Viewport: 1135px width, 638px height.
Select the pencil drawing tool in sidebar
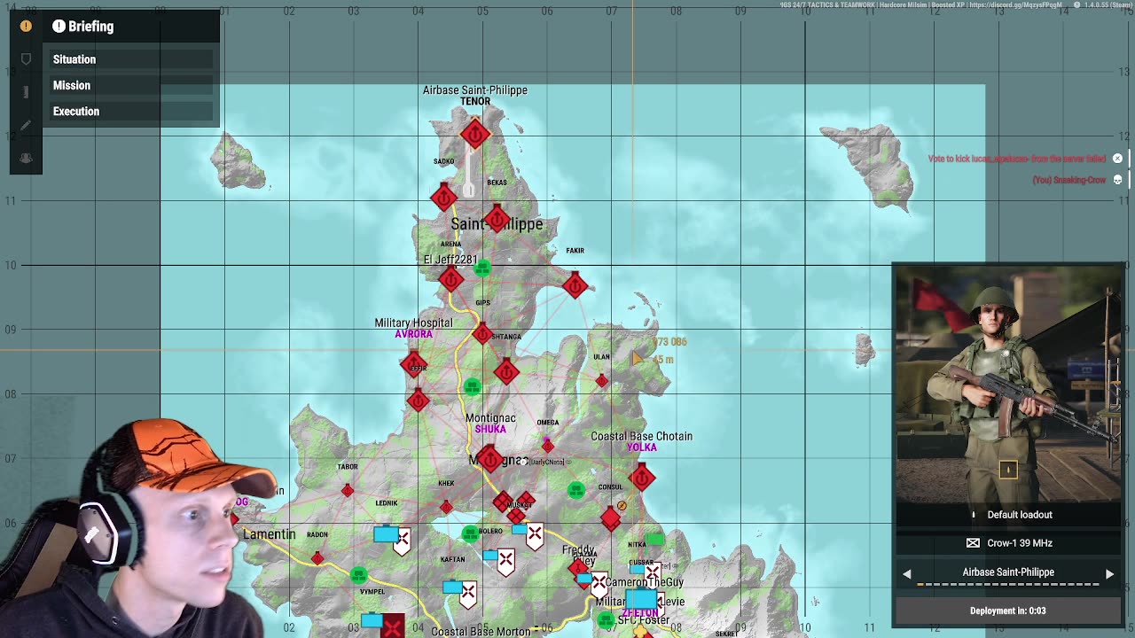point(26,125)
